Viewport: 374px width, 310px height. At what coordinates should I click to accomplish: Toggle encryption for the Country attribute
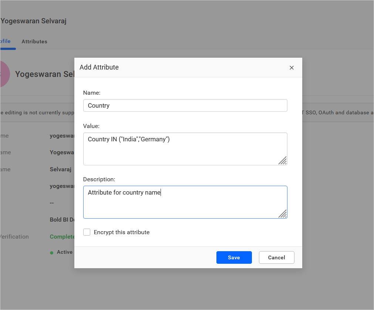point(87,232)
